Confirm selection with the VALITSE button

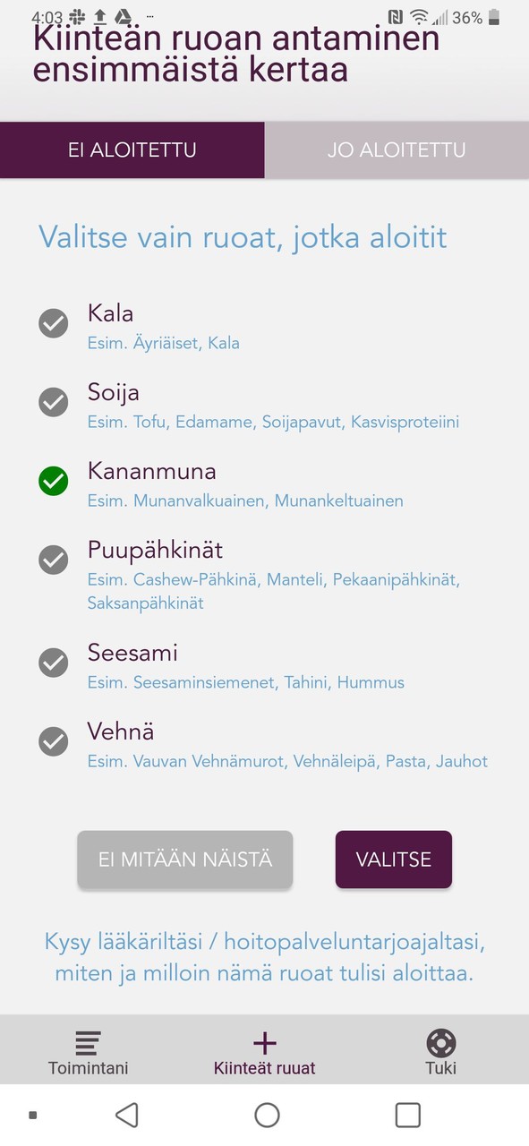[393, 859]
